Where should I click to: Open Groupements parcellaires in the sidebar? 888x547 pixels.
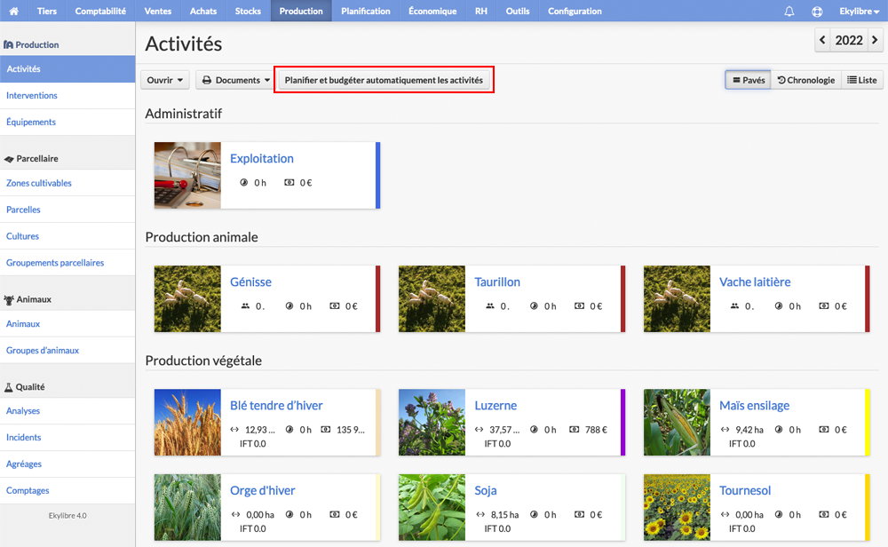coord(67,263)
